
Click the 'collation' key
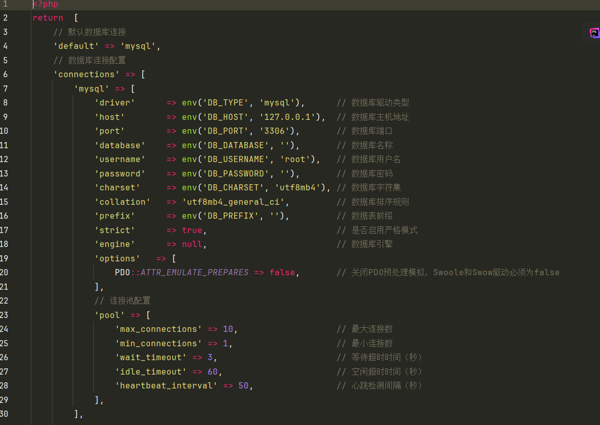tap(123, 202)
